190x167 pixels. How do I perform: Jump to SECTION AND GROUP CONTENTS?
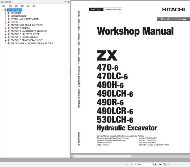click(27, 25)
